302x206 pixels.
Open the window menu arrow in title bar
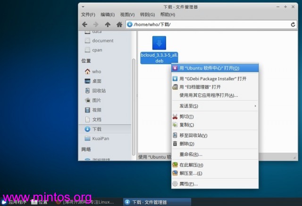[x=83, y=7]
